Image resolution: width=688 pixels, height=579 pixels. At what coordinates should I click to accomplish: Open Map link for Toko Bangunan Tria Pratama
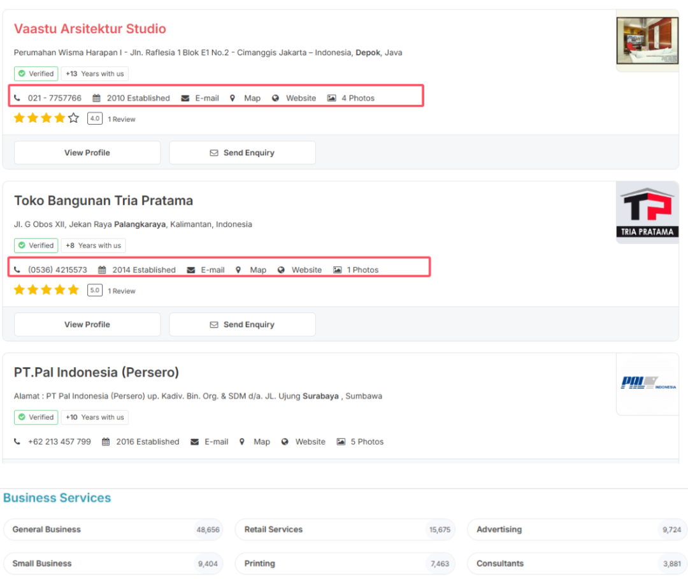[258, 270]
